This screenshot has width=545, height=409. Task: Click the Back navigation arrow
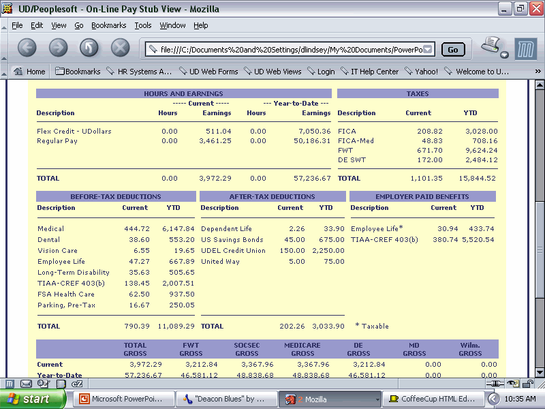point(27,48)
